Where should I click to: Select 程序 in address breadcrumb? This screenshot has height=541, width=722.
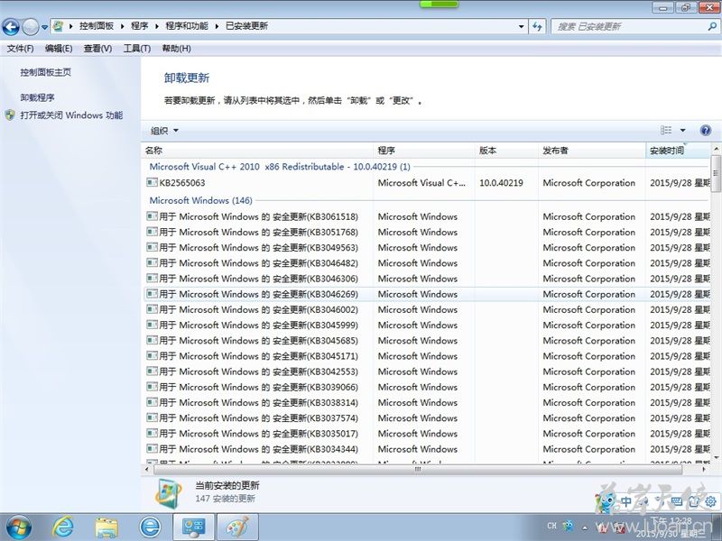[x=140, y=26]
